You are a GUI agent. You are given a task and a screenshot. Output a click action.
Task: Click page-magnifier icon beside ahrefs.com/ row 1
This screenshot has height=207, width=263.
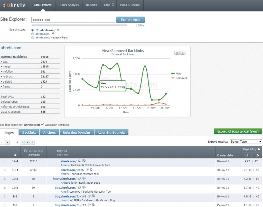point(80,161)
